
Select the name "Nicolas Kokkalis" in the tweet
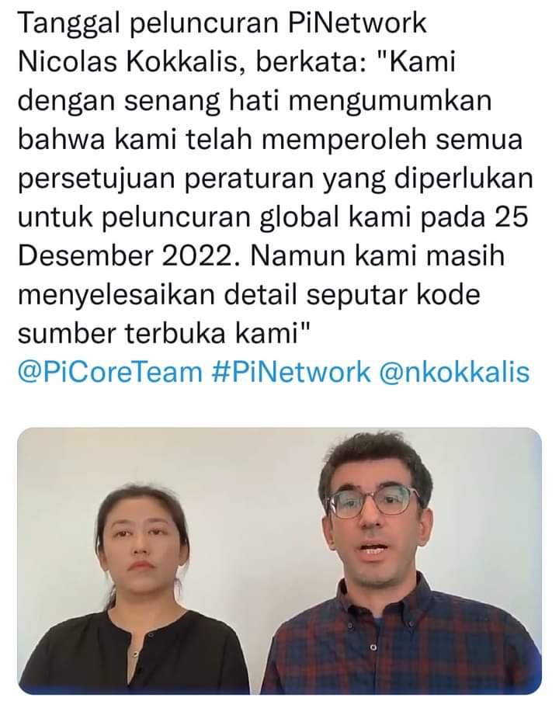pos(127,62)
